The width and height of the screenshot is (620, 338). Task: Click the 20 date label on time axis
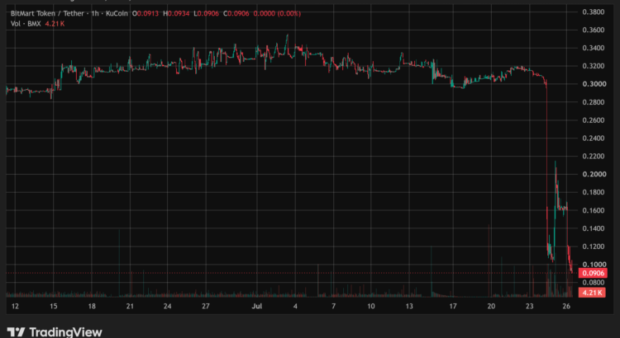click(x=491, y=306)
